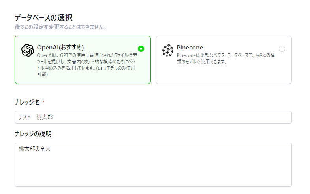Image resolution: width=310 pixels, height=194 pixels.
Task: Click the word 桃太郎 in ナレッジ名 field
Action: 45,117
